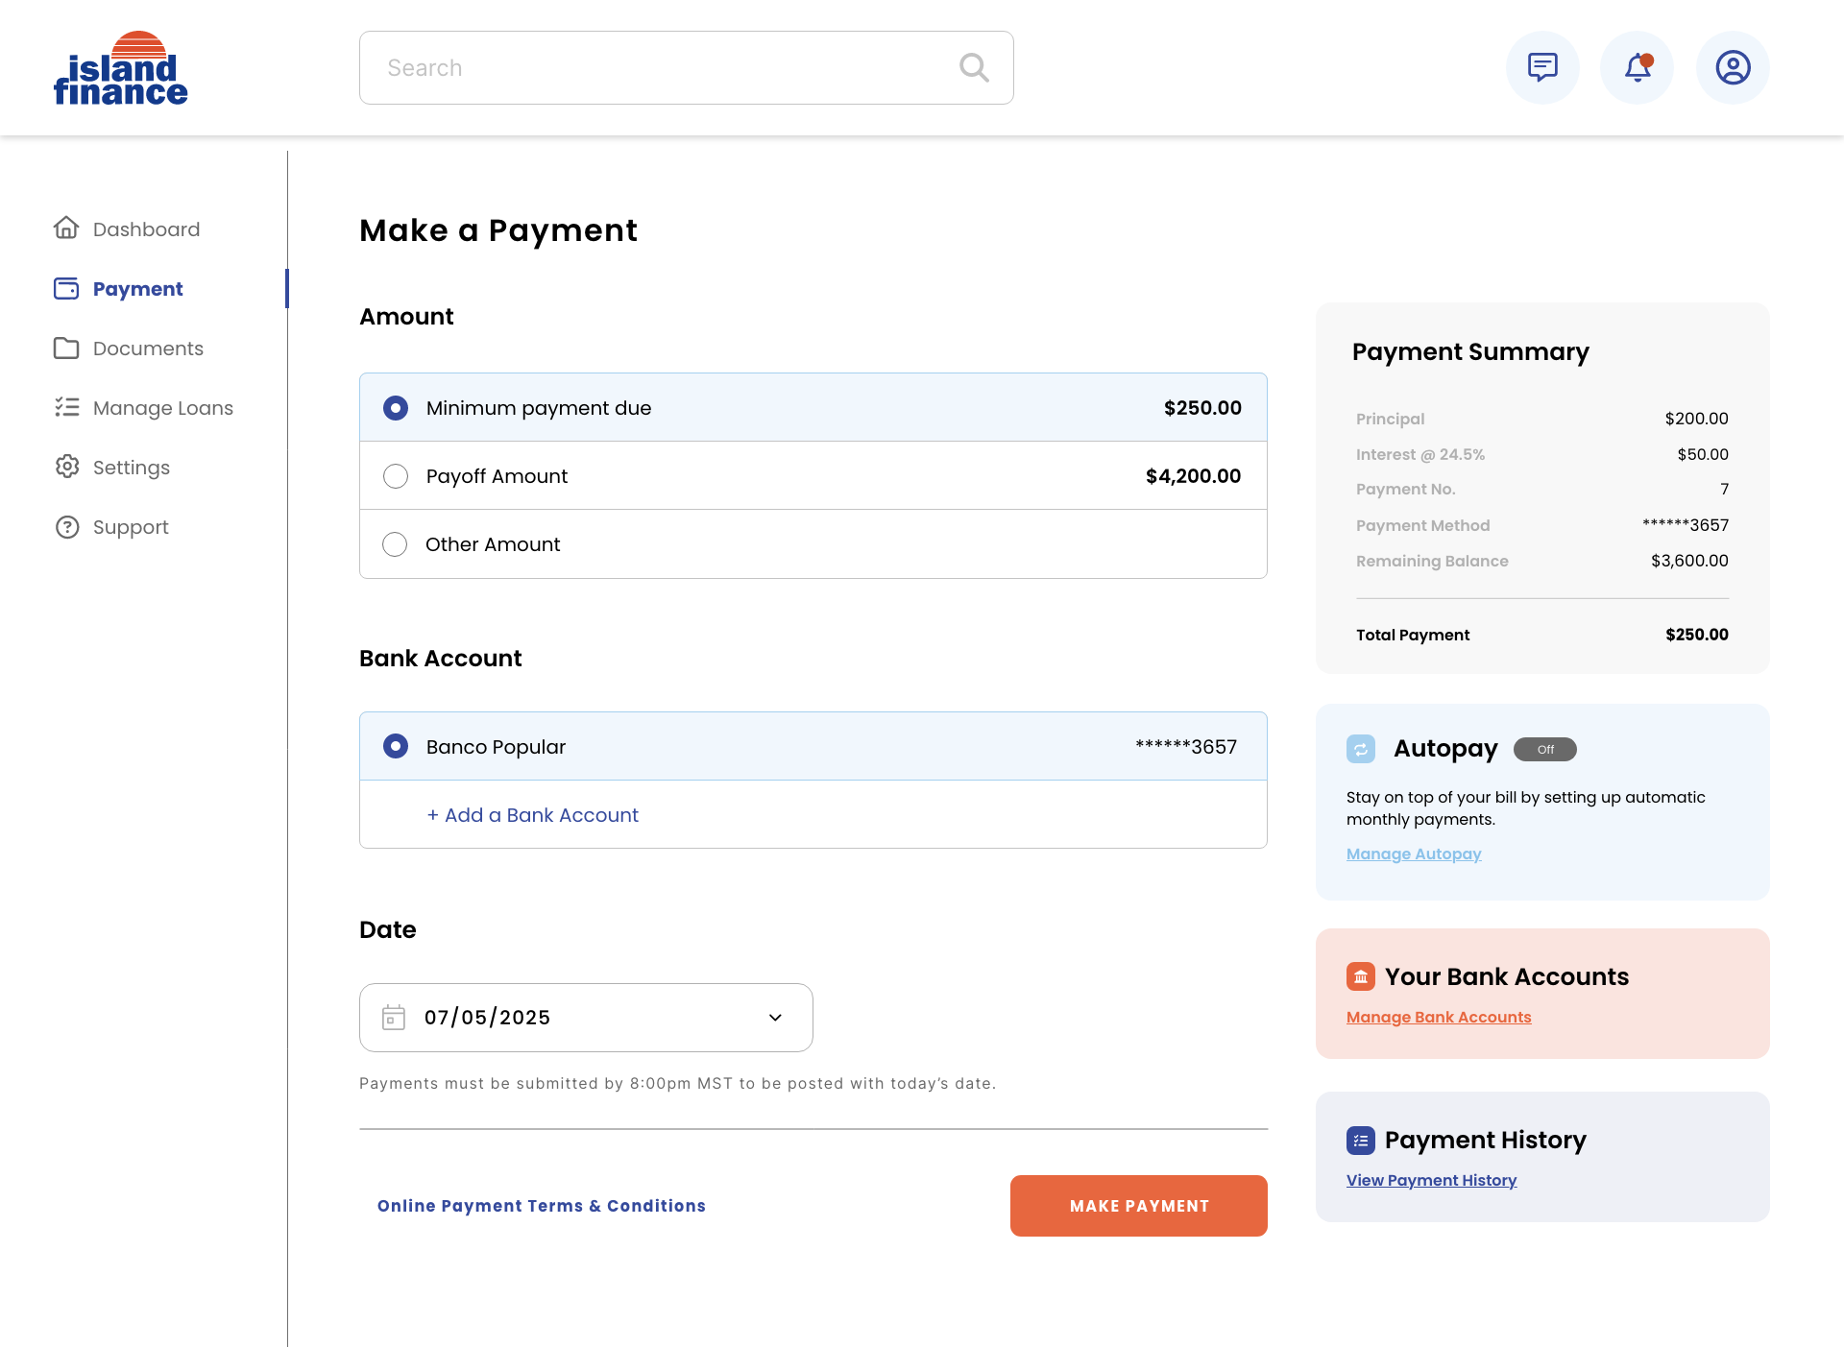Choose the Banco Popular account option
The width and height of the screenshot is (1844, 1347).
coord(396,746)
